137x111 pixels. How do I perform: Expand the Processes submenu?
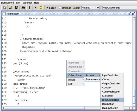pos(93,79)
